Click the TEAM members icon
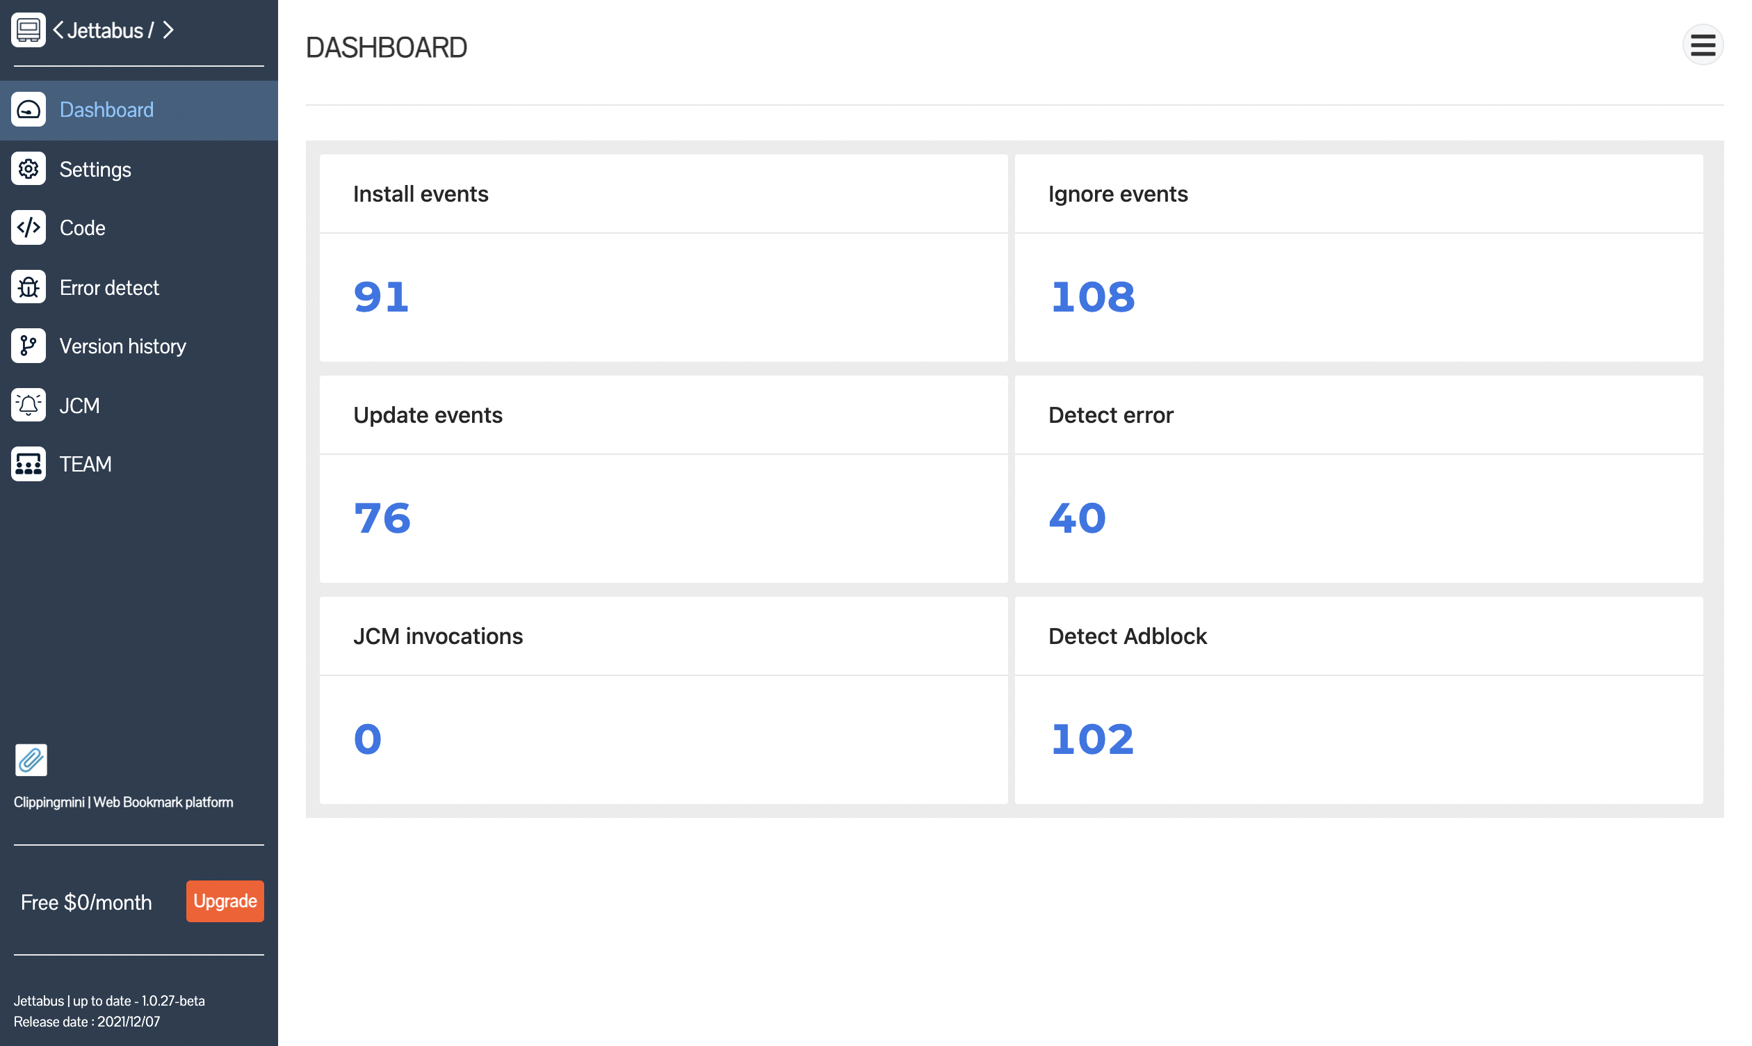The height and width of the screenshot is (1046, 1752). (x=29, y=464)
